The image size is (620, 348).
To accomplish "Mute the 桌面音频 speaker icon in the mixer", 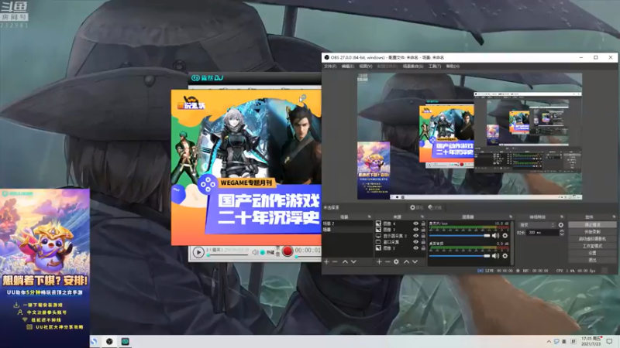I will [495, 256].
